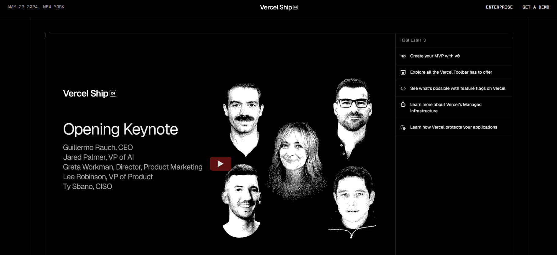Play the Opening Keynote video
The width and height of the screenshot is (557, 255).
point(220,164)
